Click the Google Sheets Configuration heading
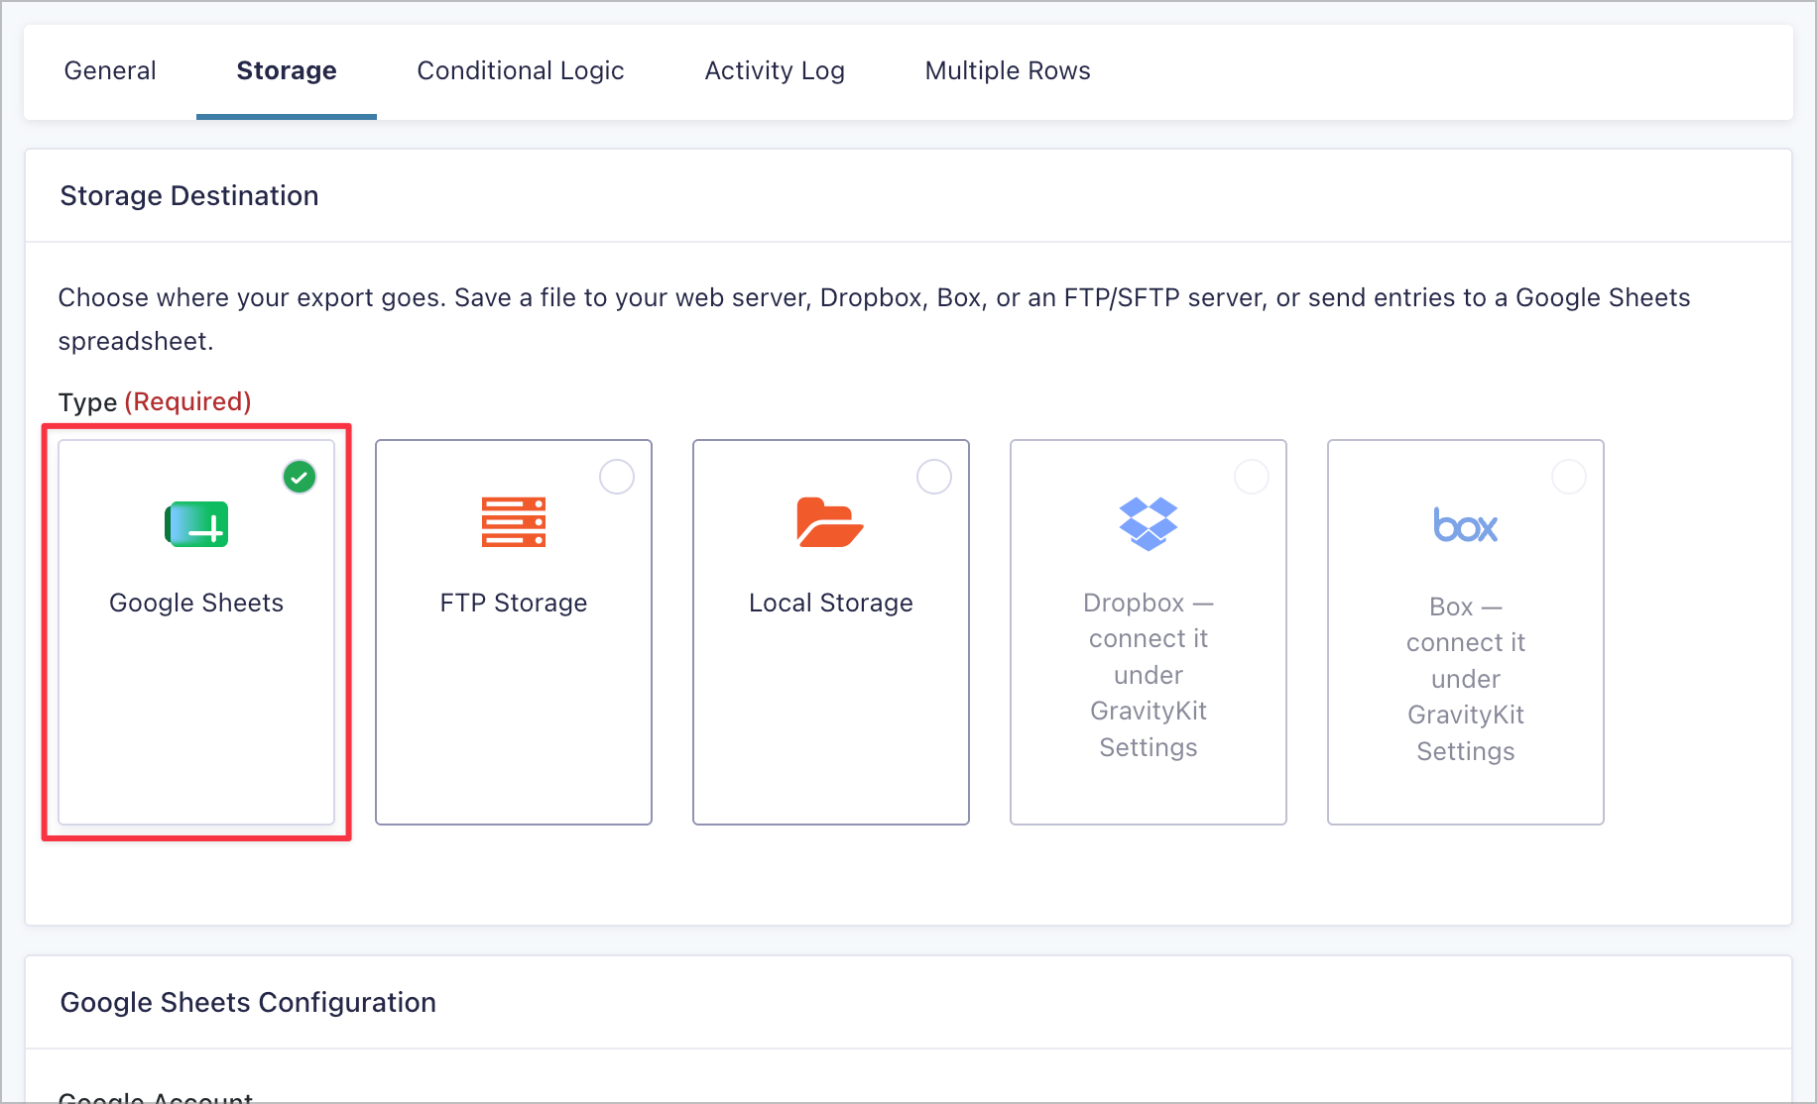The image size is (1817, 1104). tap(248, 1003)
